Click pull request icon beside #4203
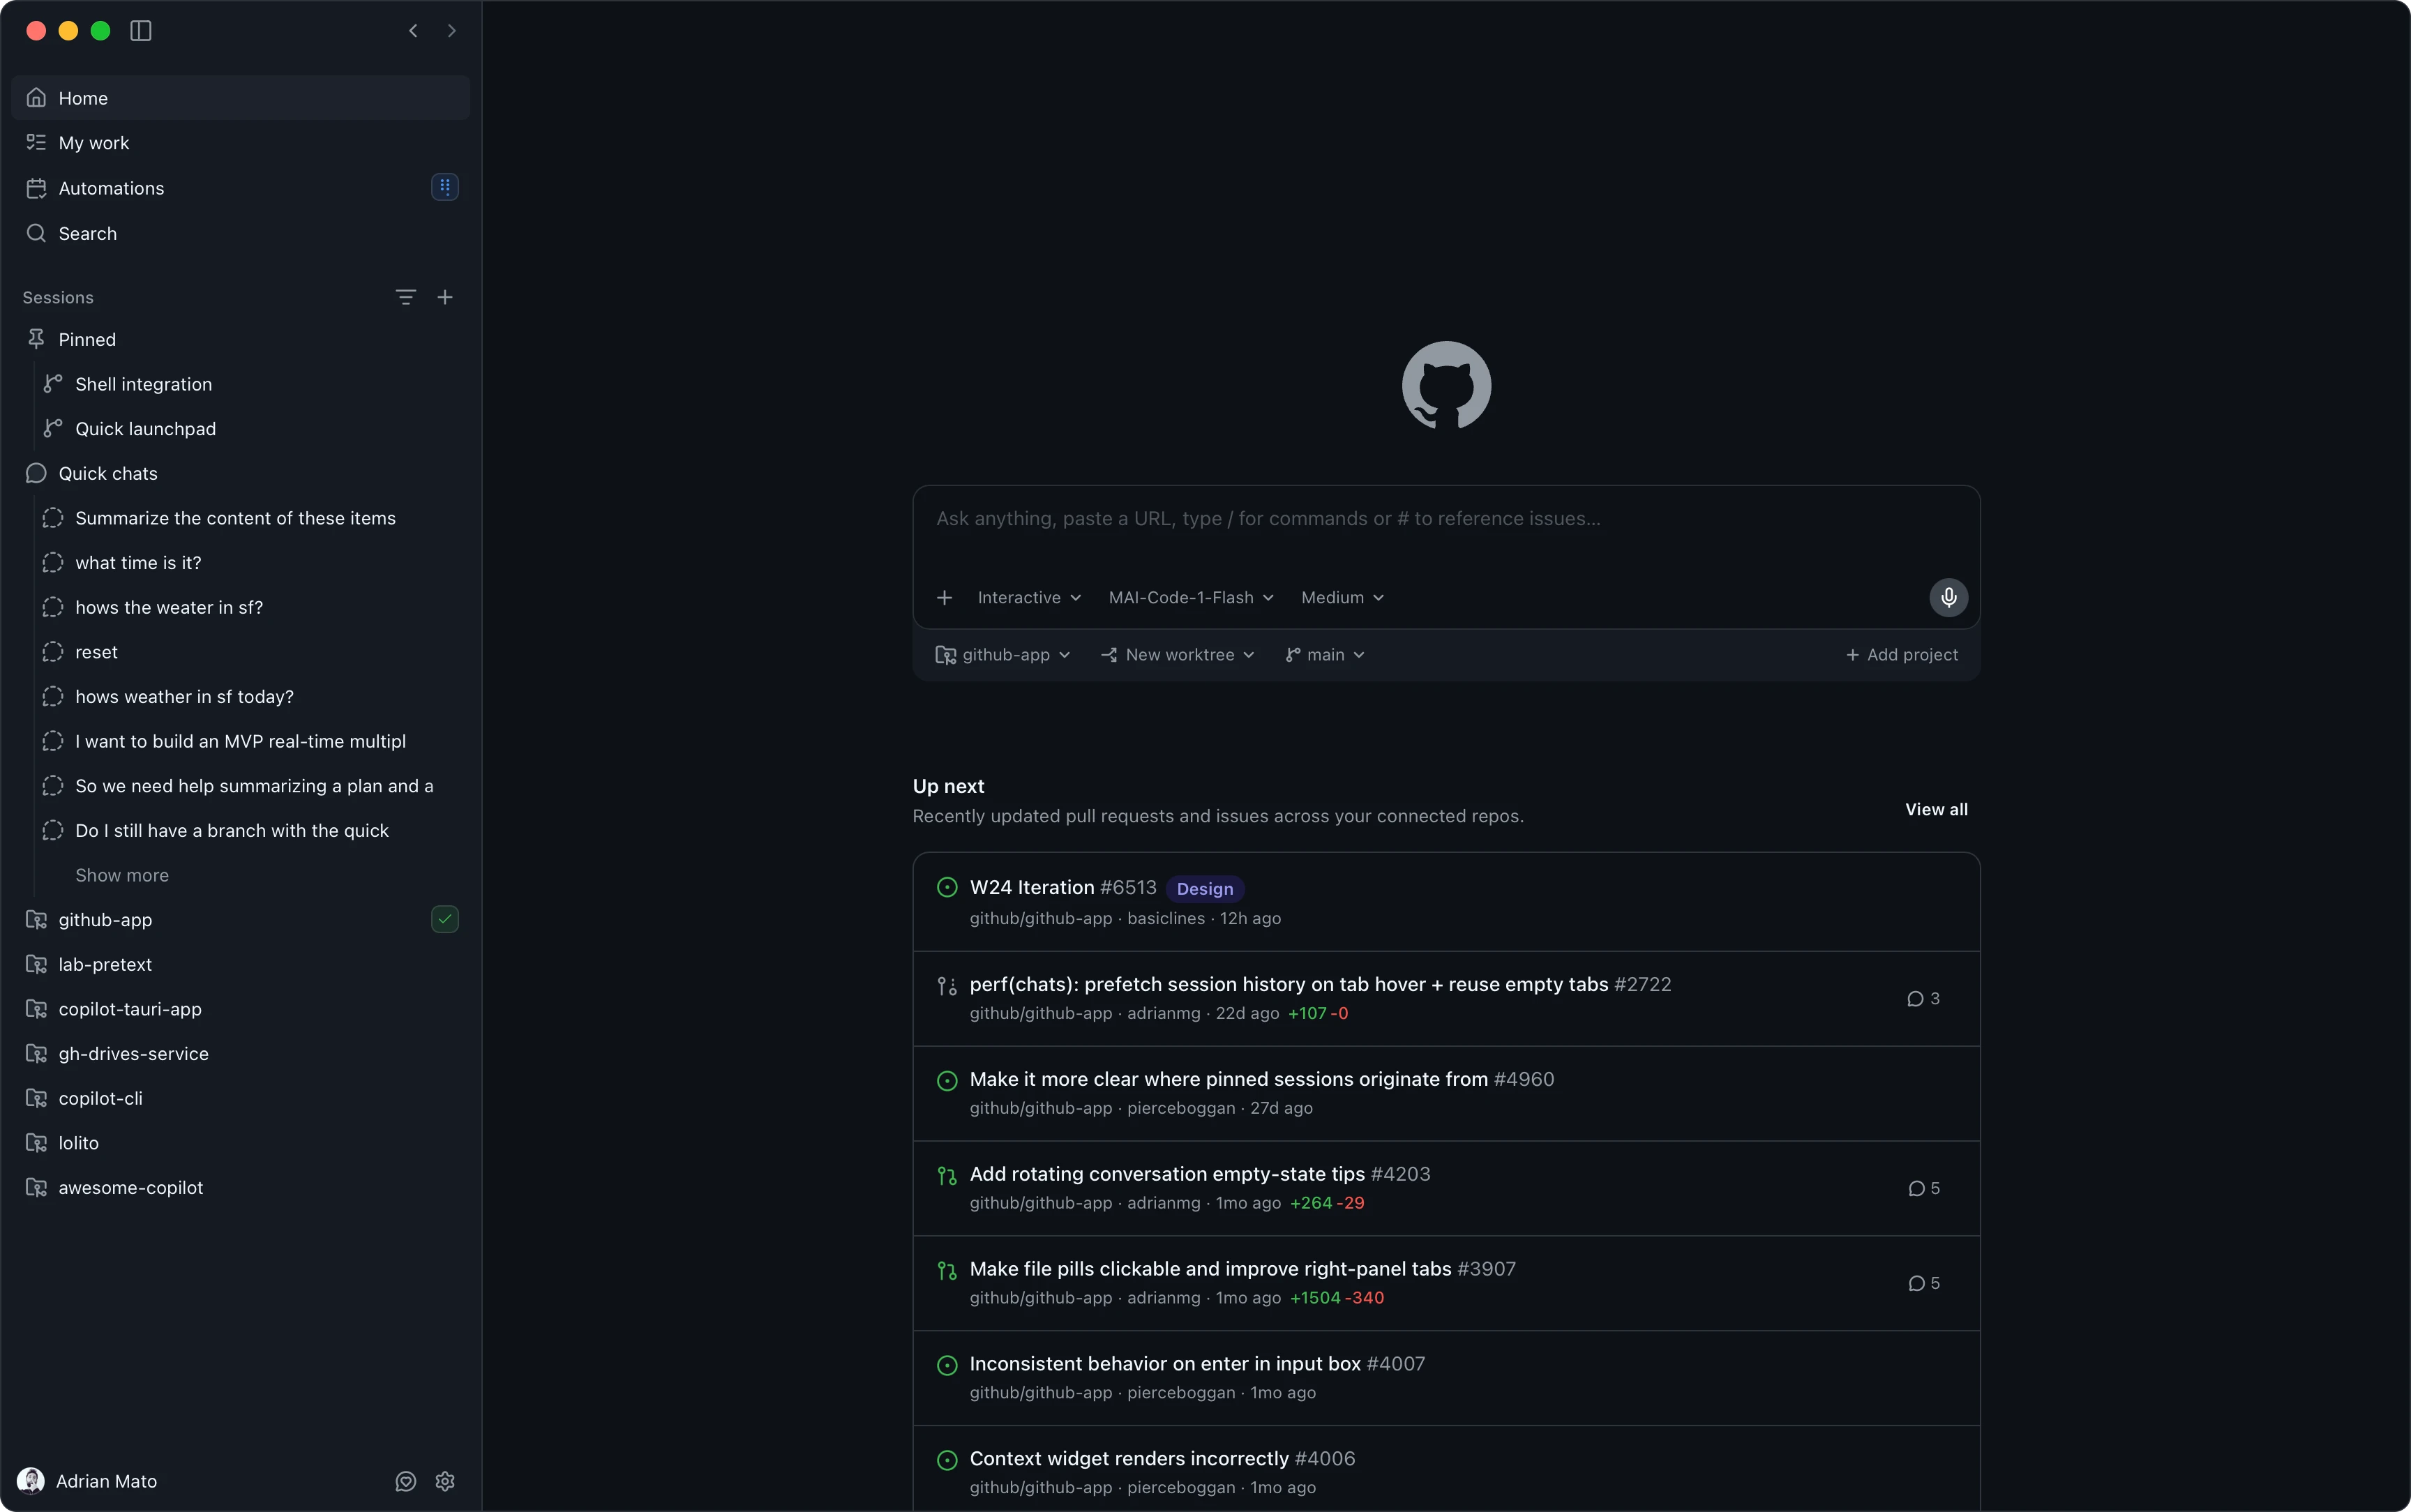The width and height of the screenshot is (2411, 1512). (947, 1176)
